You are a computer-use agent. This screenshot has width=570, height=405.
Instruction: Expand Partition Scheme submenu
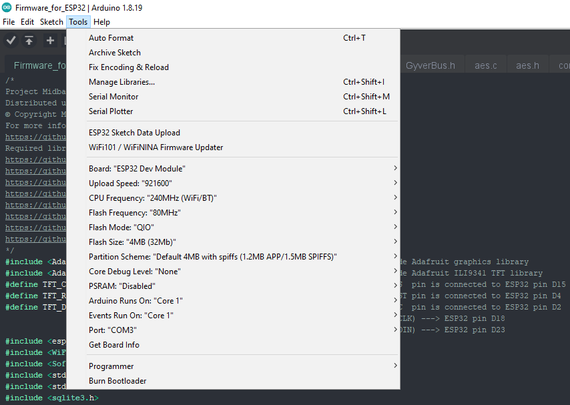click(x=233, y=257)
